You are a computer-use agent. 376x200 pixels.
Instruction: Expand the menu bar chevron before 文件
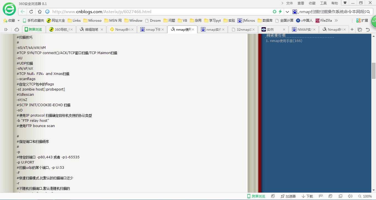[x=282, y=3]
